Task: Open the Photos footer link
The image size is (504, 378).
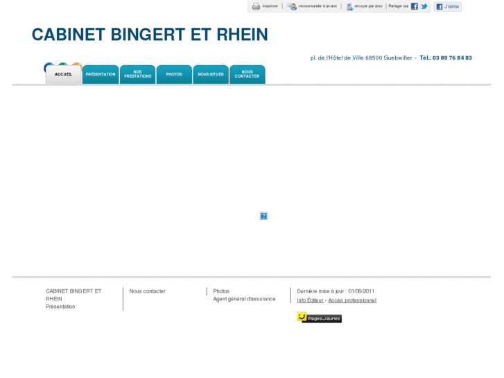Action: [x=221, y=291]
